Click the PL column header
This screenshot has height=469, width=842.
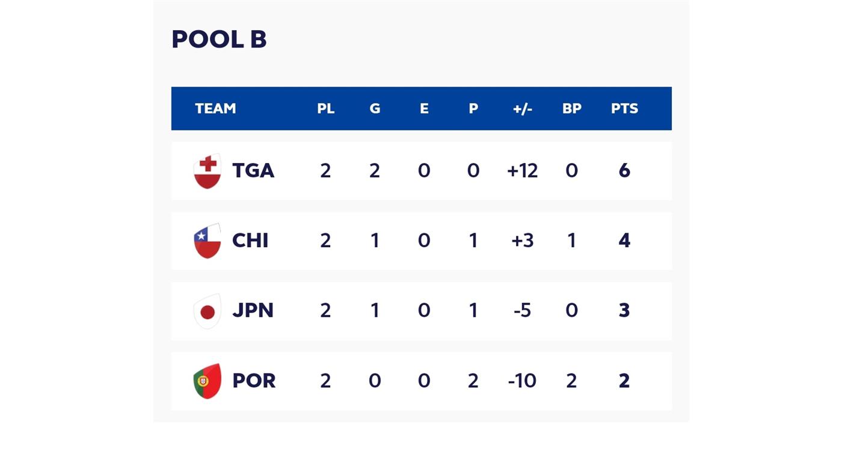[325, 109]
